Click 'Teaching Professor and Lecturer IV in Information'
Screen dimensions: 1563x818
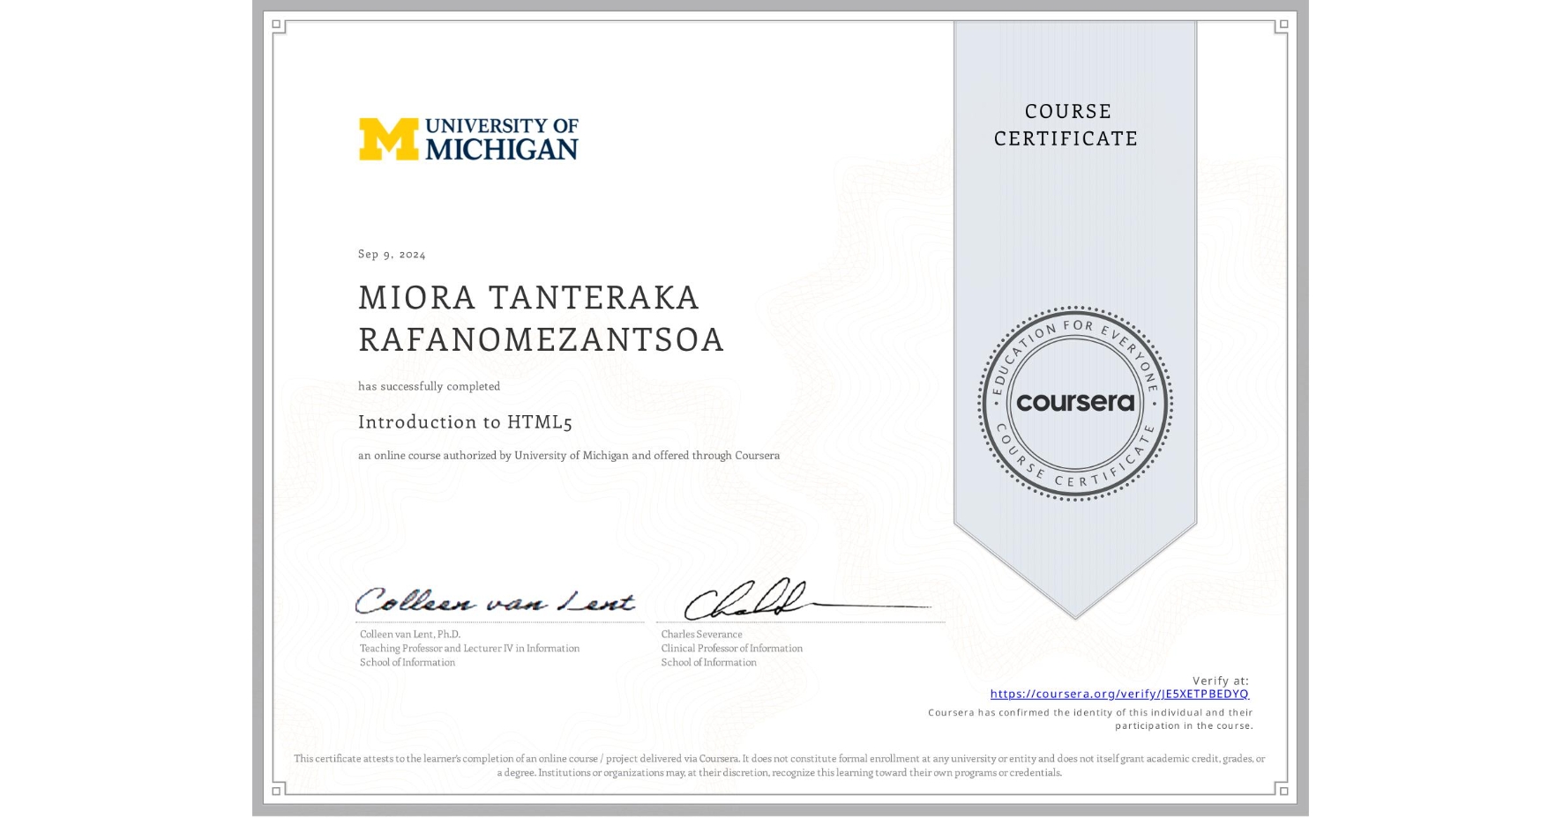(469, 648)
